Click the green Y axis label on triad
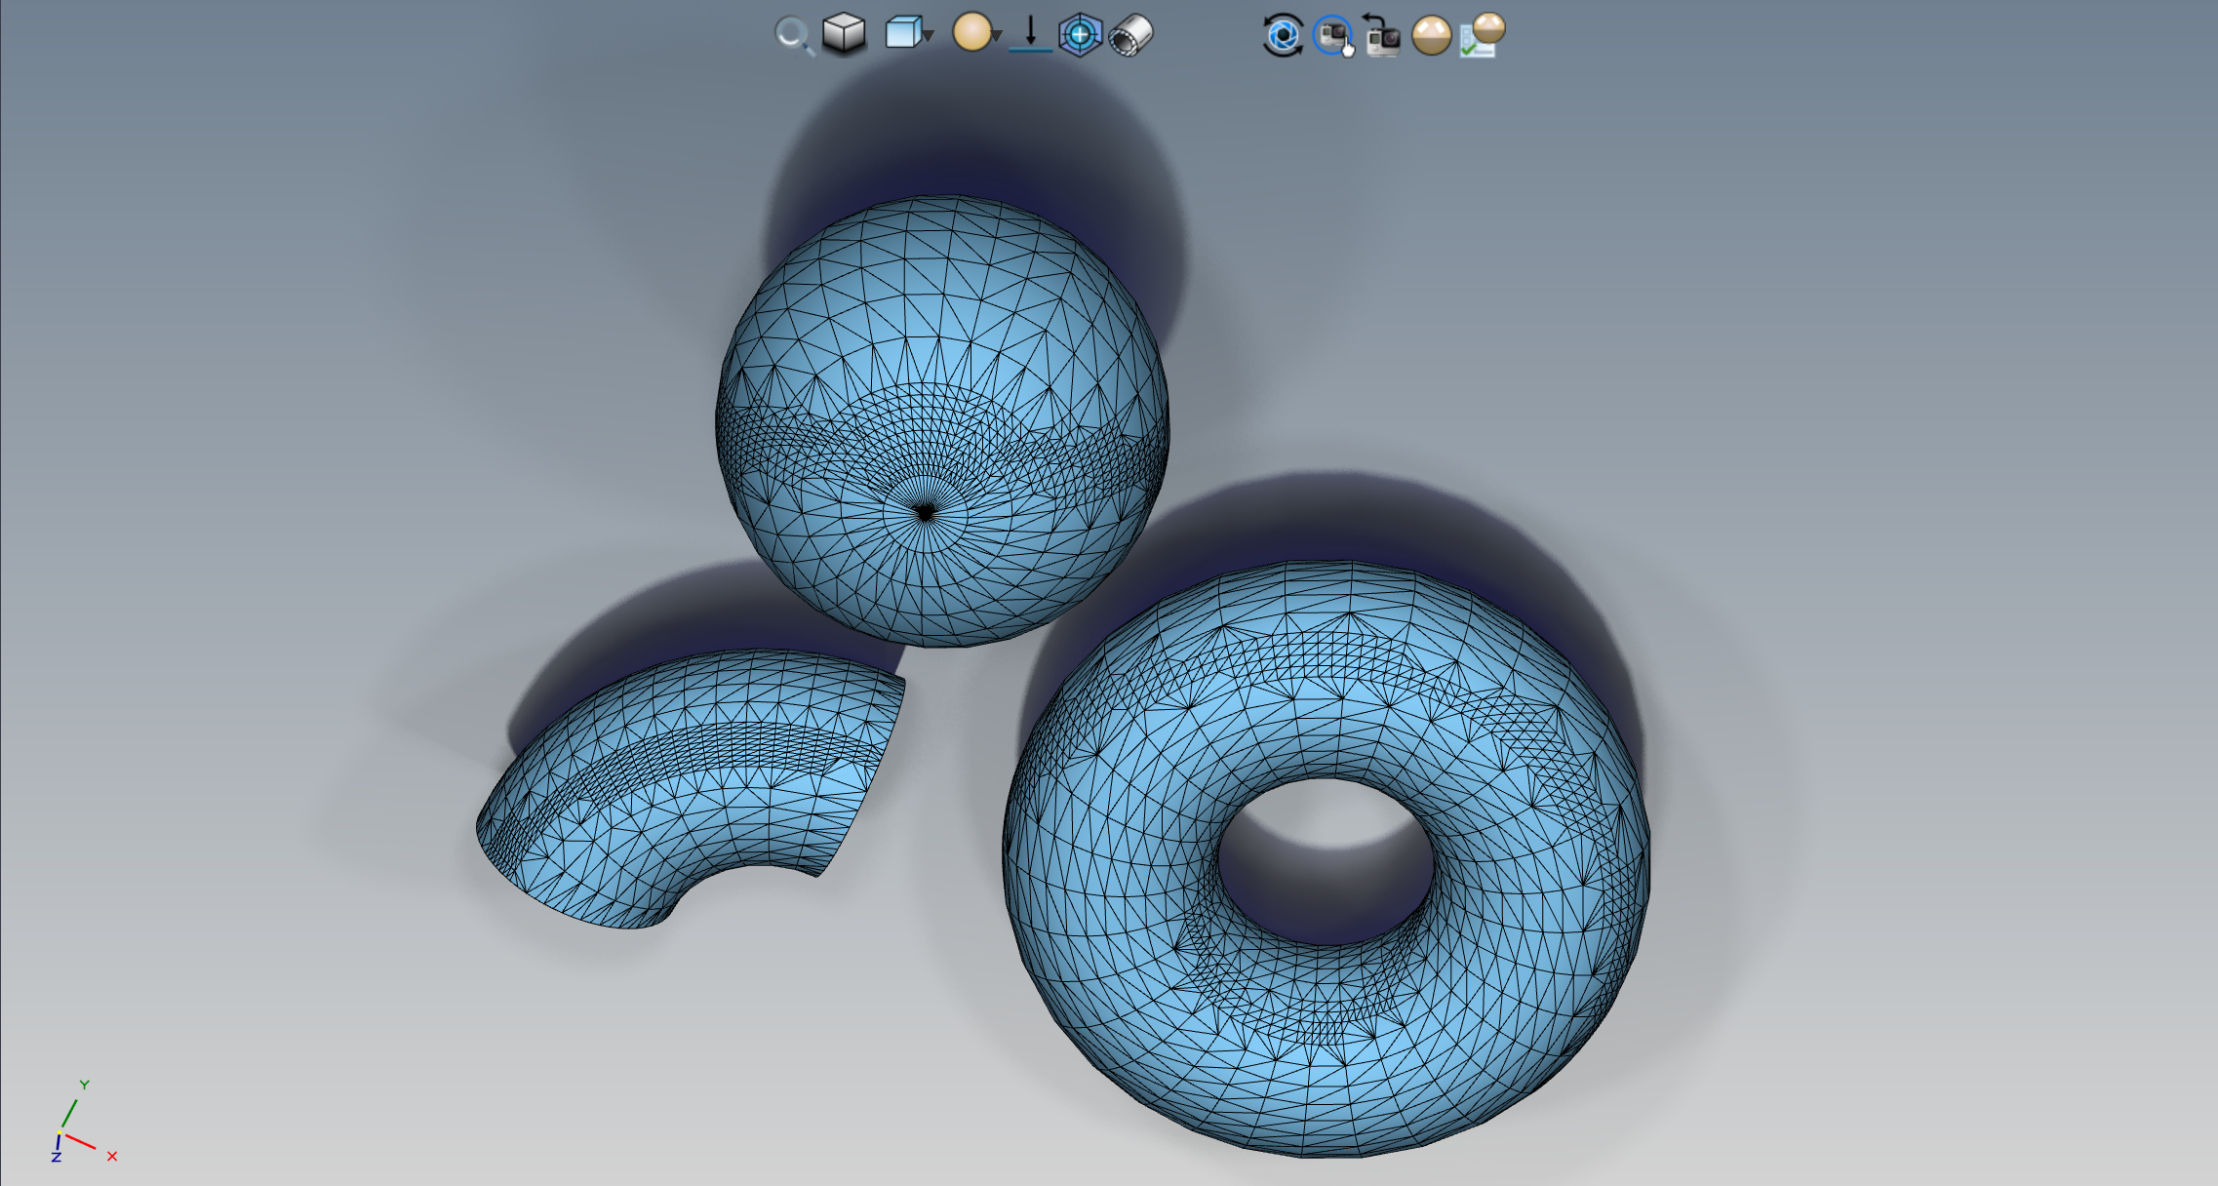2218x1186 pixels. (85, 1085)
